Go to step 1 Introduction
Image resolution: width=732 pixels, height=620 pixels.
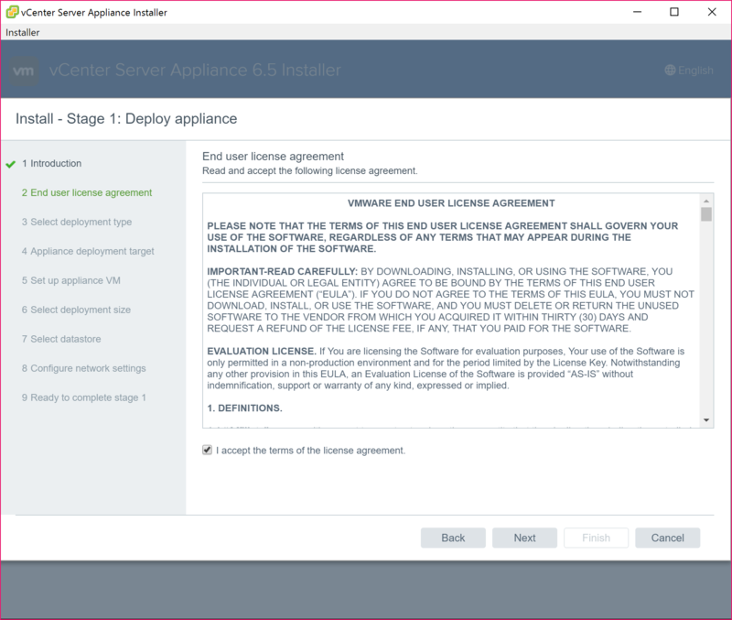tap(52, 164)
